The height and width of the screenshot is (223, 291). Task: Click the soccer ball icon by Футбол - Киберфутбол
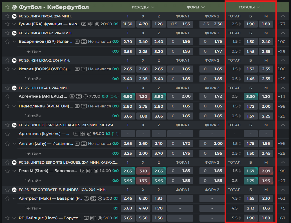pyautogui.click(x=14, y=7)
